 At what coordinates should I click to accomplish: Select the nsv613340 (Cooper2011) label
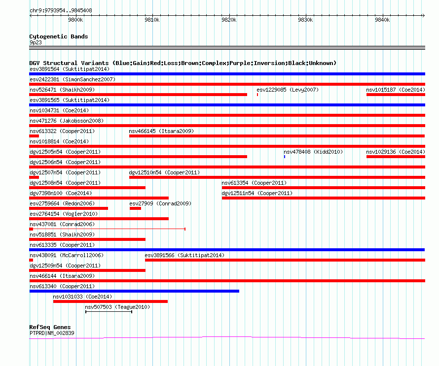[x=62, y=286]
